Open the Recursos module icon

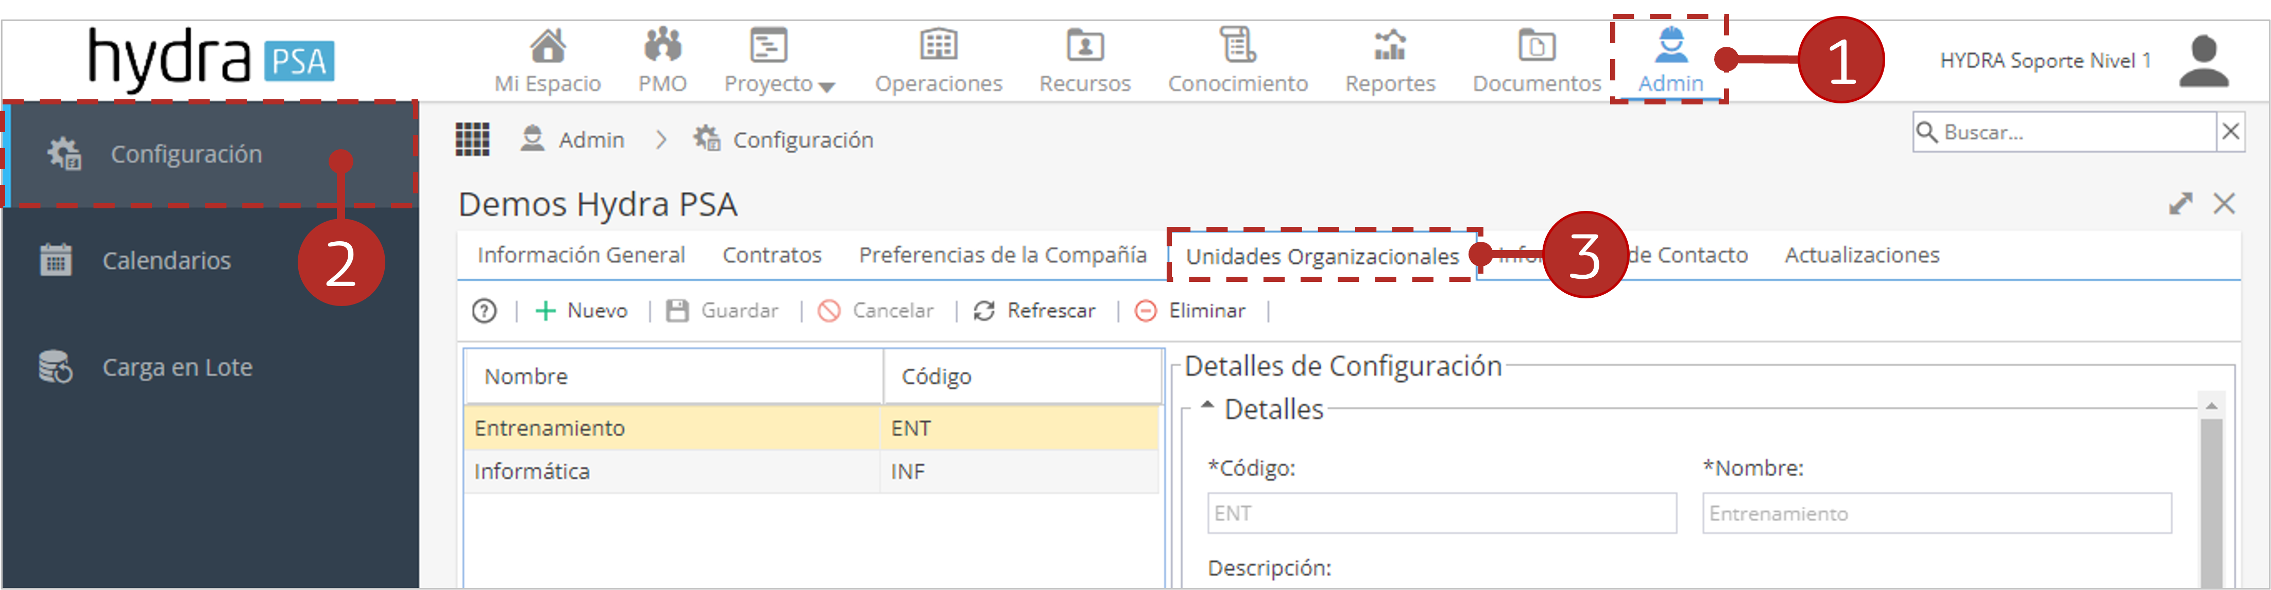(1084, 46)
